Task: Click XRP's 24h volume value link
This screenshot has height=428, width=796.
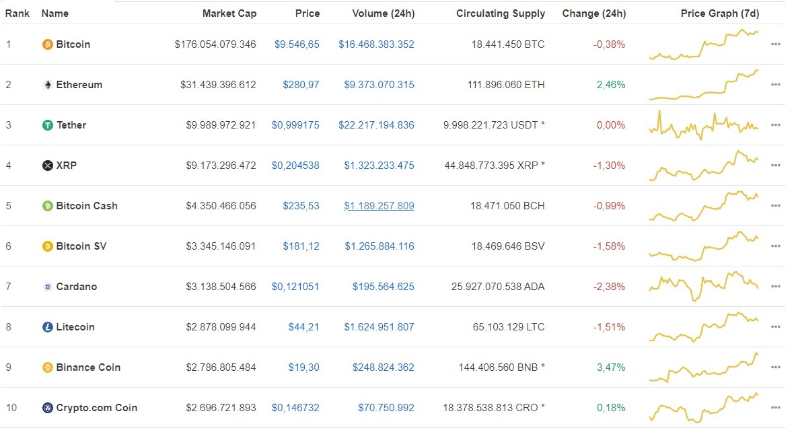Action: 379,166
